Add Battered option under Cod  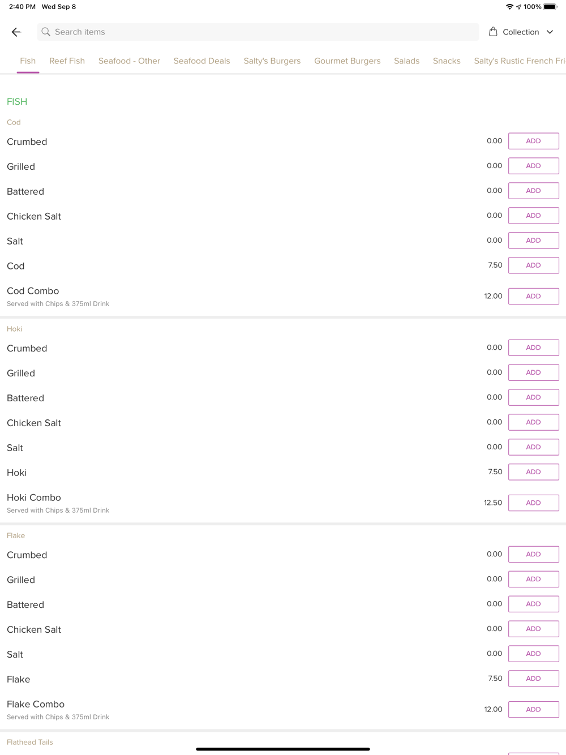click(533, 191)
